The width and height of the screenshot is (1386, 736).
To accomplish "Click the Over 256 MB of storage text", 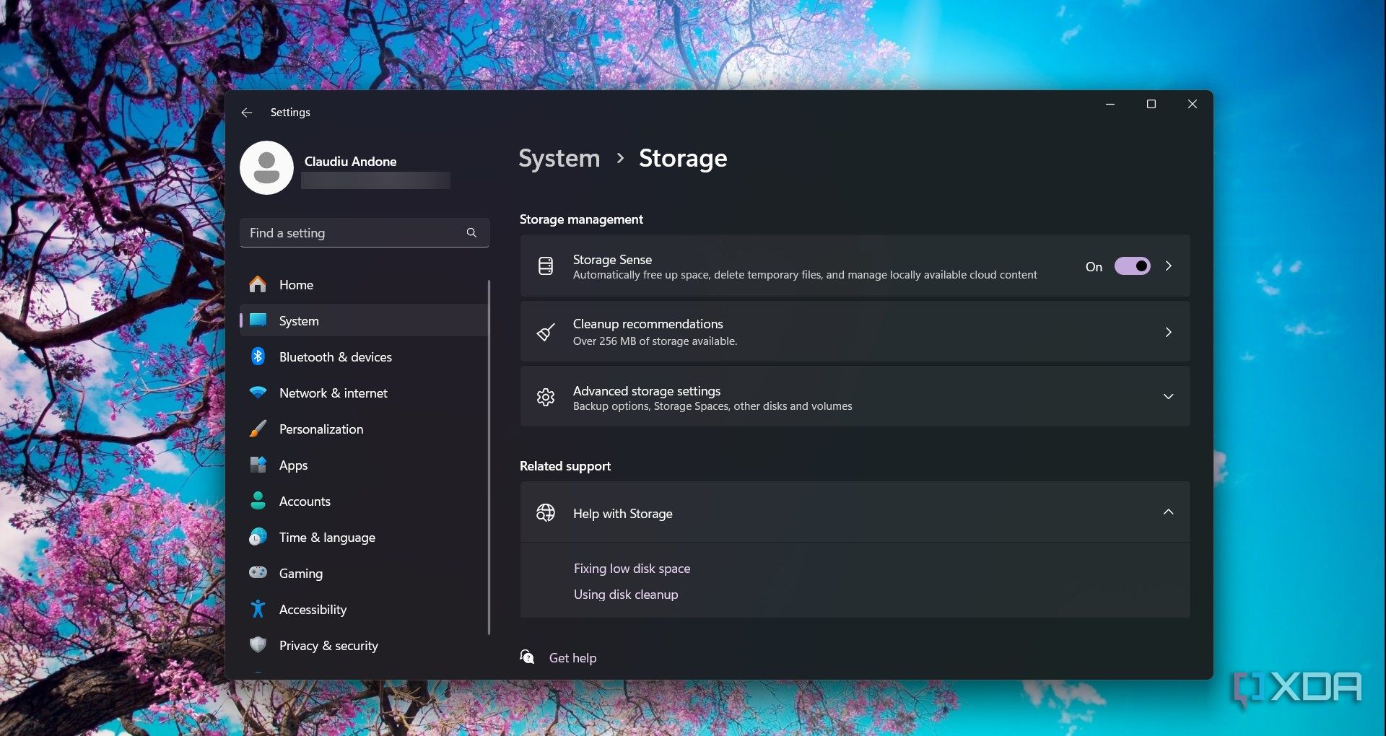I will 655,341.
